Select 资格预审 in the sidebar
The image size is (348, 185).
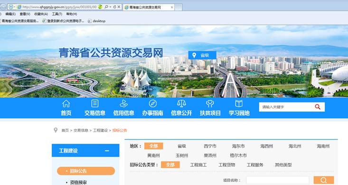78,182
